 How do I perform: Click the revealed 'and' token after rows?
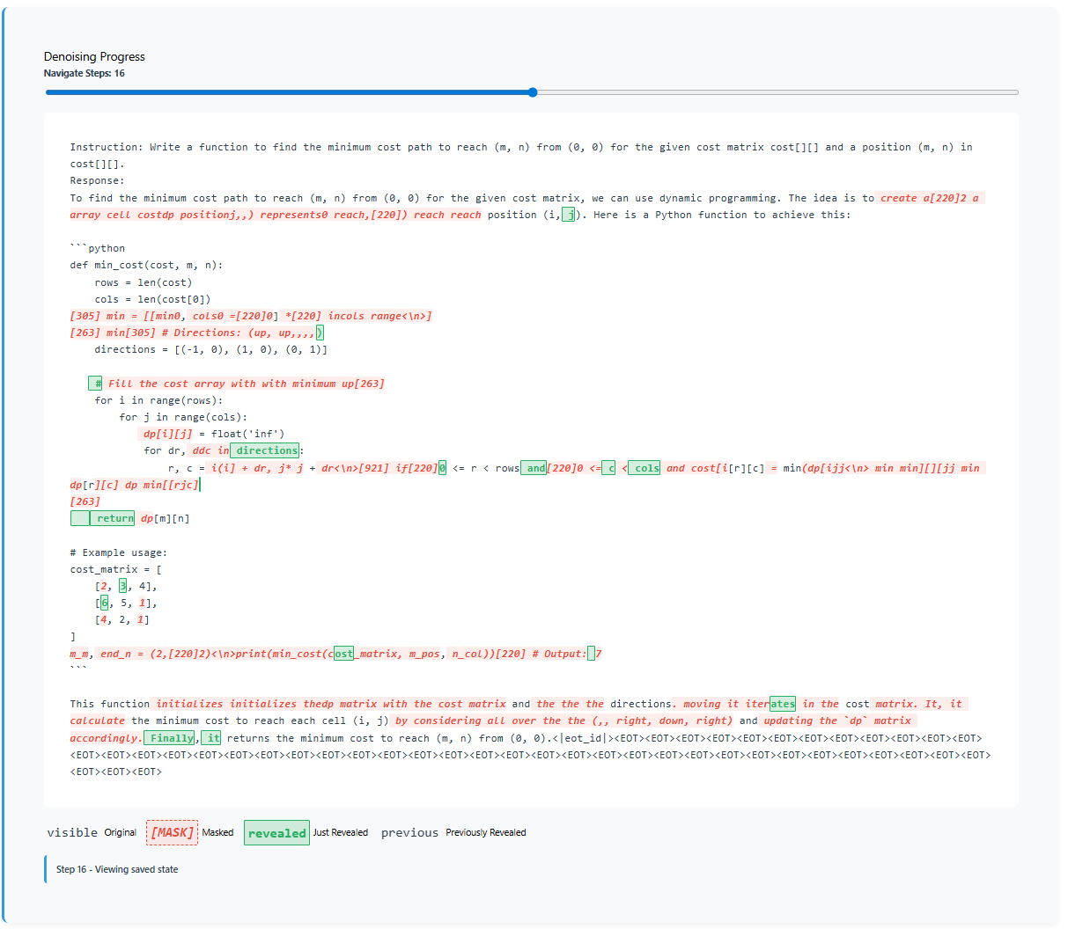point(534,468)
